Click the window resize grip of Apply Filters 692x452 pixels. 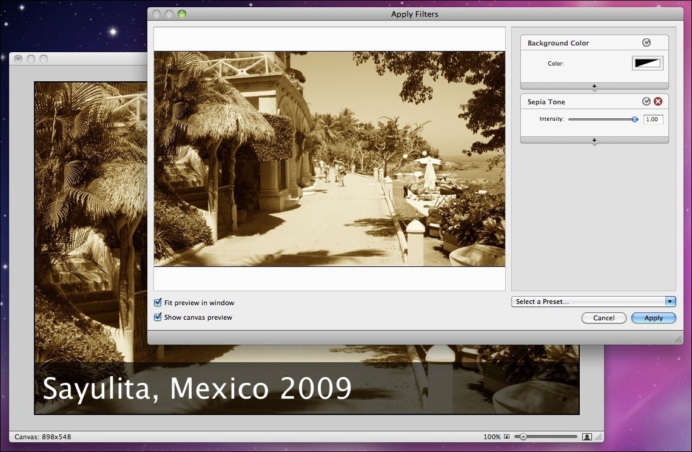coord(679,340)
